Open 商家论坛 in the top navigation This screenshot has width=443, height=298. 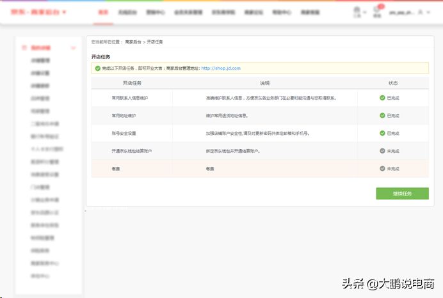pos(254,12)
